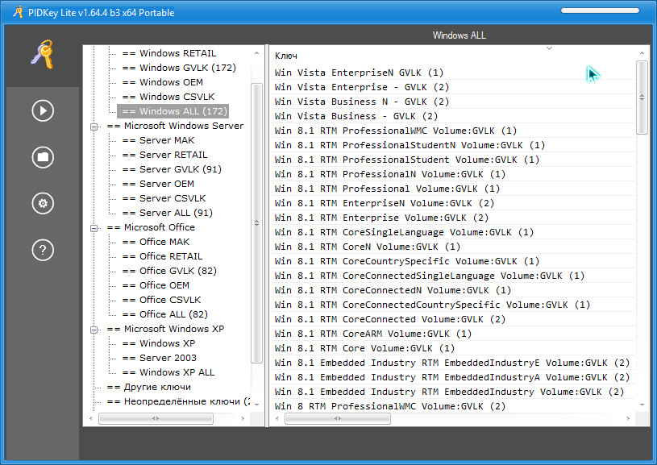657x465 pixels.
Task: Select Server GVLK (91) tree item
Action: point(172,169)
